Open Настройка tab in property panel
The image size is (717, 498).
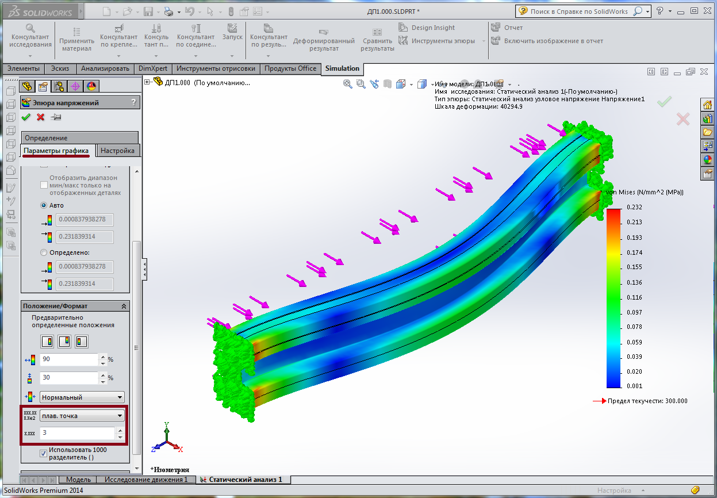[117, 151]
